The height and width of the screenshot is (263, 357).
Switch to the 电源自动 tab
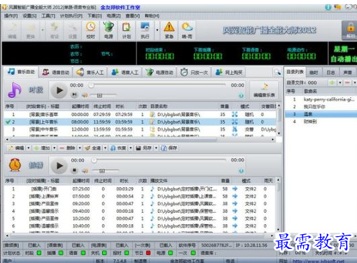coord(159,72)
